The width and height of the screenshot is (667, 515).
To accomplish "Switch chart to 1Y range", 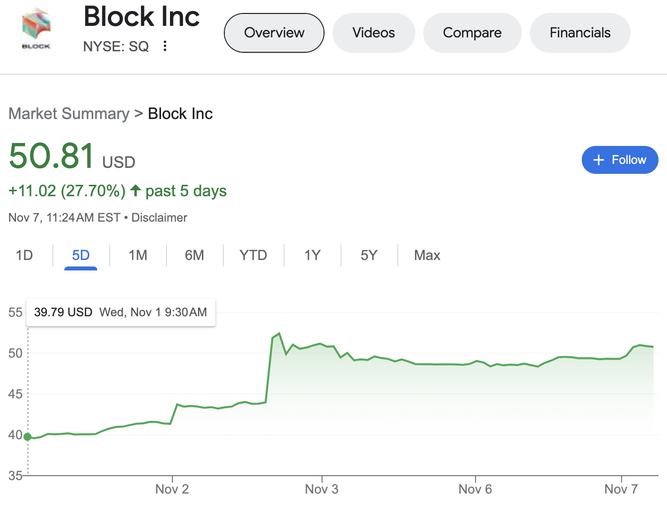I will pos(312,256).
